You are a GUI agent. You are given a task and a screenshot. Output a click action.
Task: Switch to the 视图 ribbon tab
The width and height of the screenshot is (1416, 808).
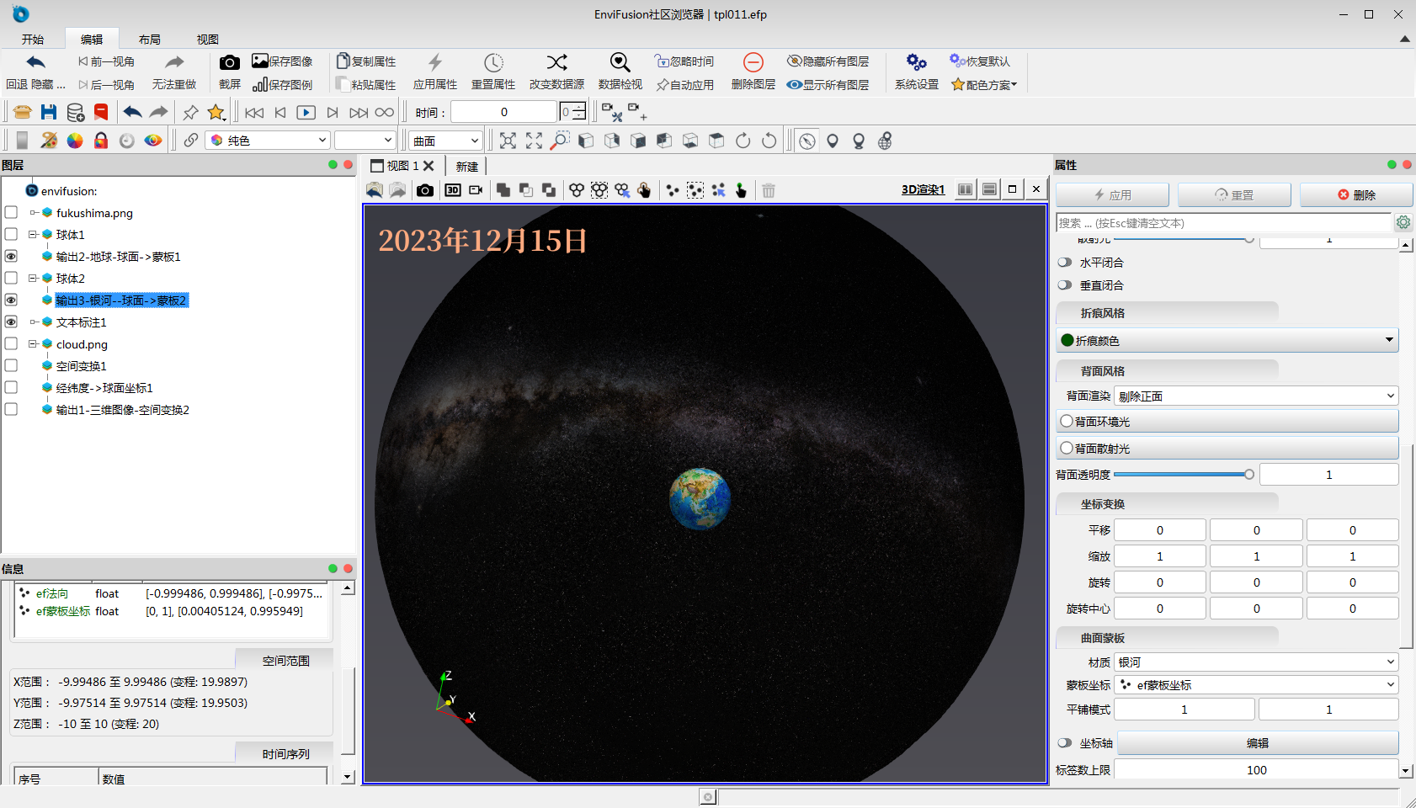pos(208,39)
